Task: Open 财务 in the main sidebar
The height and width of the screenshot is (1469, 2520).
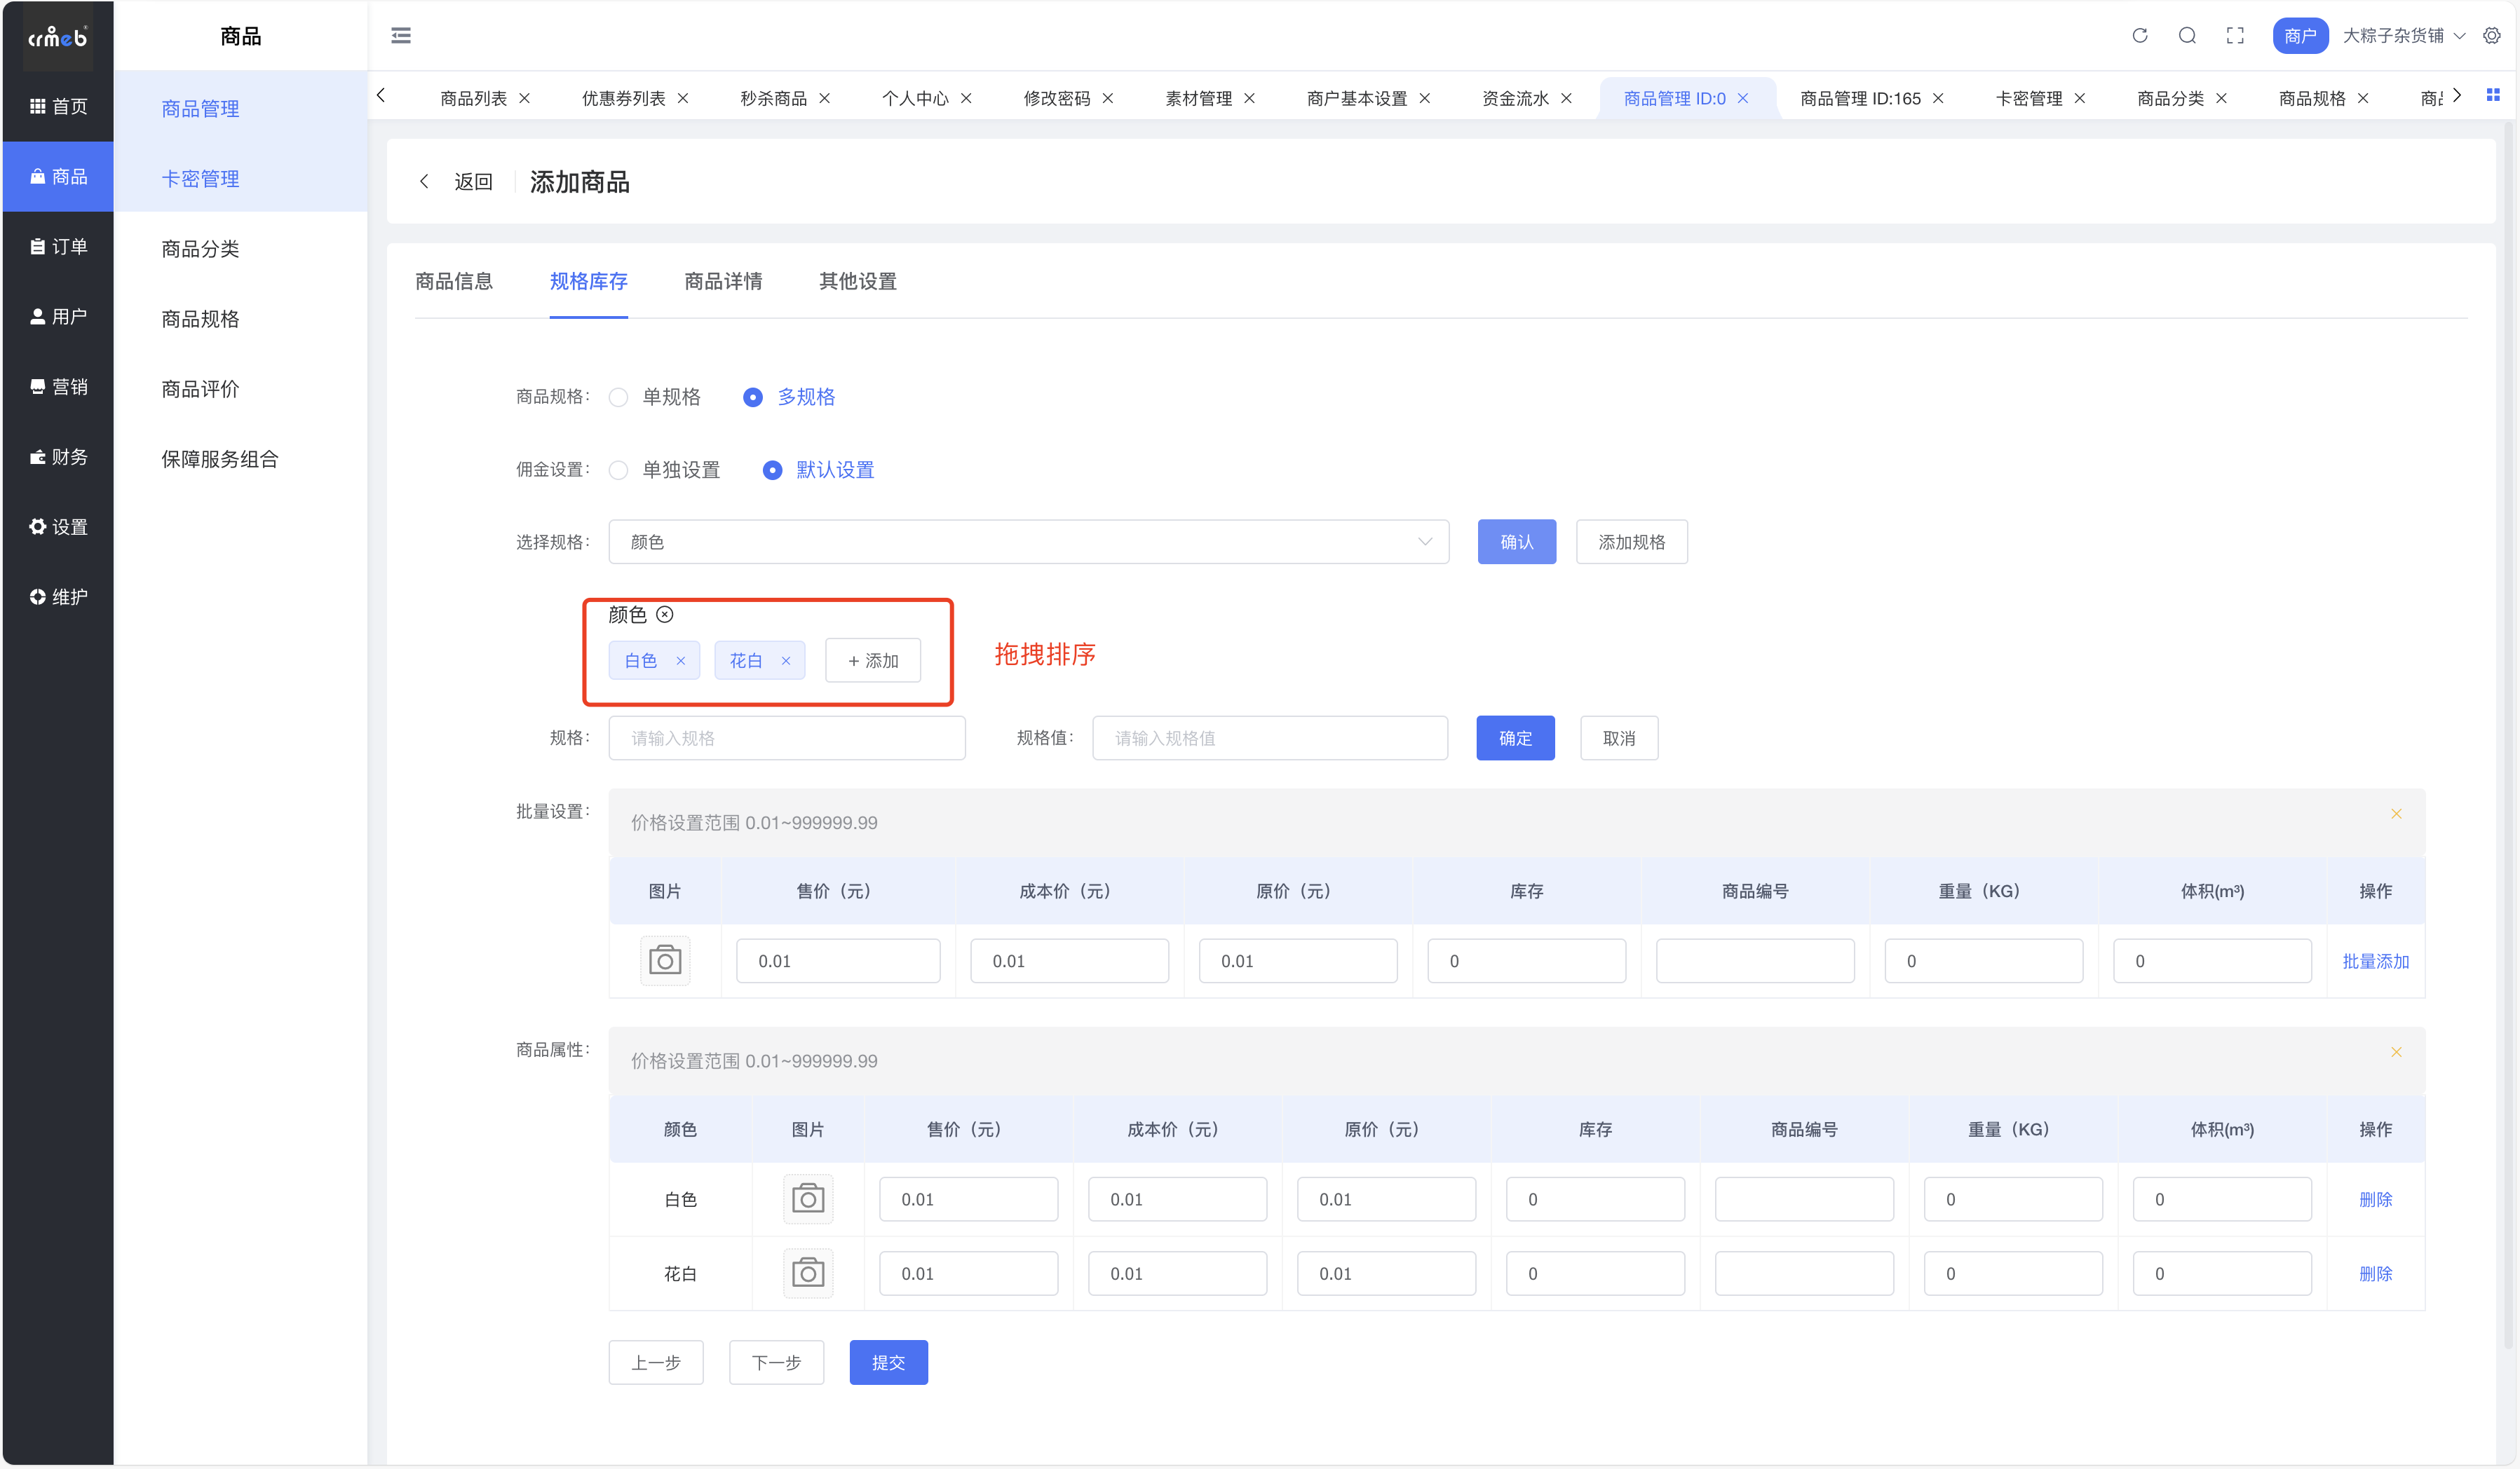Action: (x=58, y=456)
